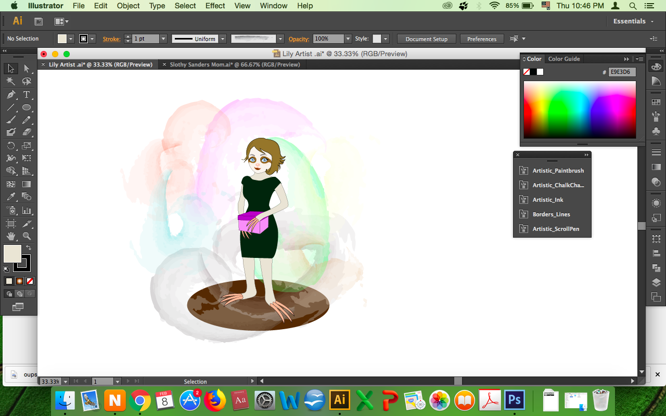Choose the Magic Wand tool
The image size is (666, 416).
tap(10, 82)
